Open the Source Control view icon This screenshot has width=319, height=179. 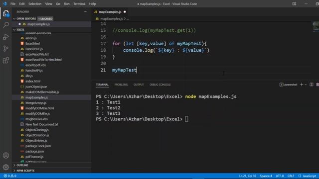[x=6, y=49]
